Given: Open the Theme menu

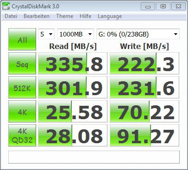Looking at the screenshot, I should [64, 16].
